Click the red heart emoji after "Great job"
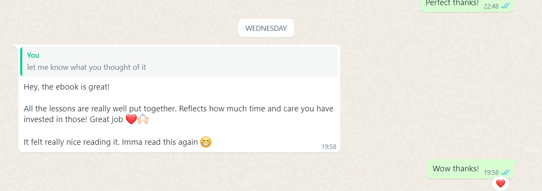This screenshot has height=191, width=542. [131, 120]
